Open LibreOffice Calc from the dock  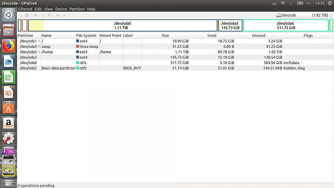click(8, 77)
